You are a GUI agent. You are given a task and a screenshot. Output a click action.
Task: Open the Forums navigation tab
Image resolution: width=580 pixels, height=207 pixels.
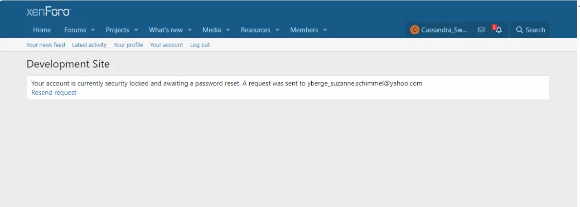pyautogui.click(x=75, y=30)
